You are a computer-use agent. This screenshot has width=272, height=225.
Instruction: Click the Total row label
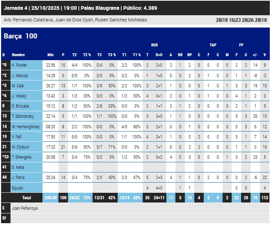pos(26,198)
